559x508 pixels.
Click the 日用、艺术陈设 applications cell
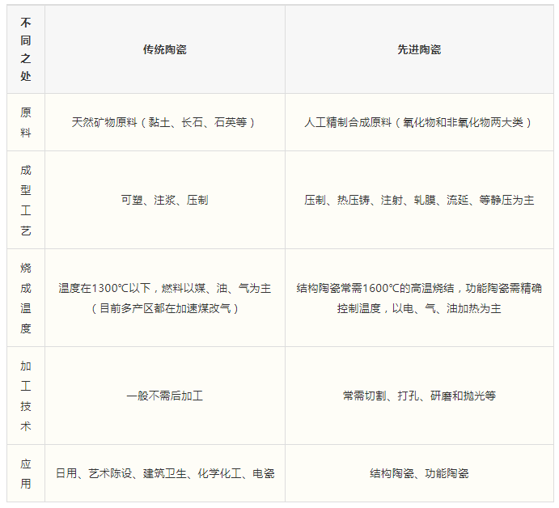[x=164, y=473]
